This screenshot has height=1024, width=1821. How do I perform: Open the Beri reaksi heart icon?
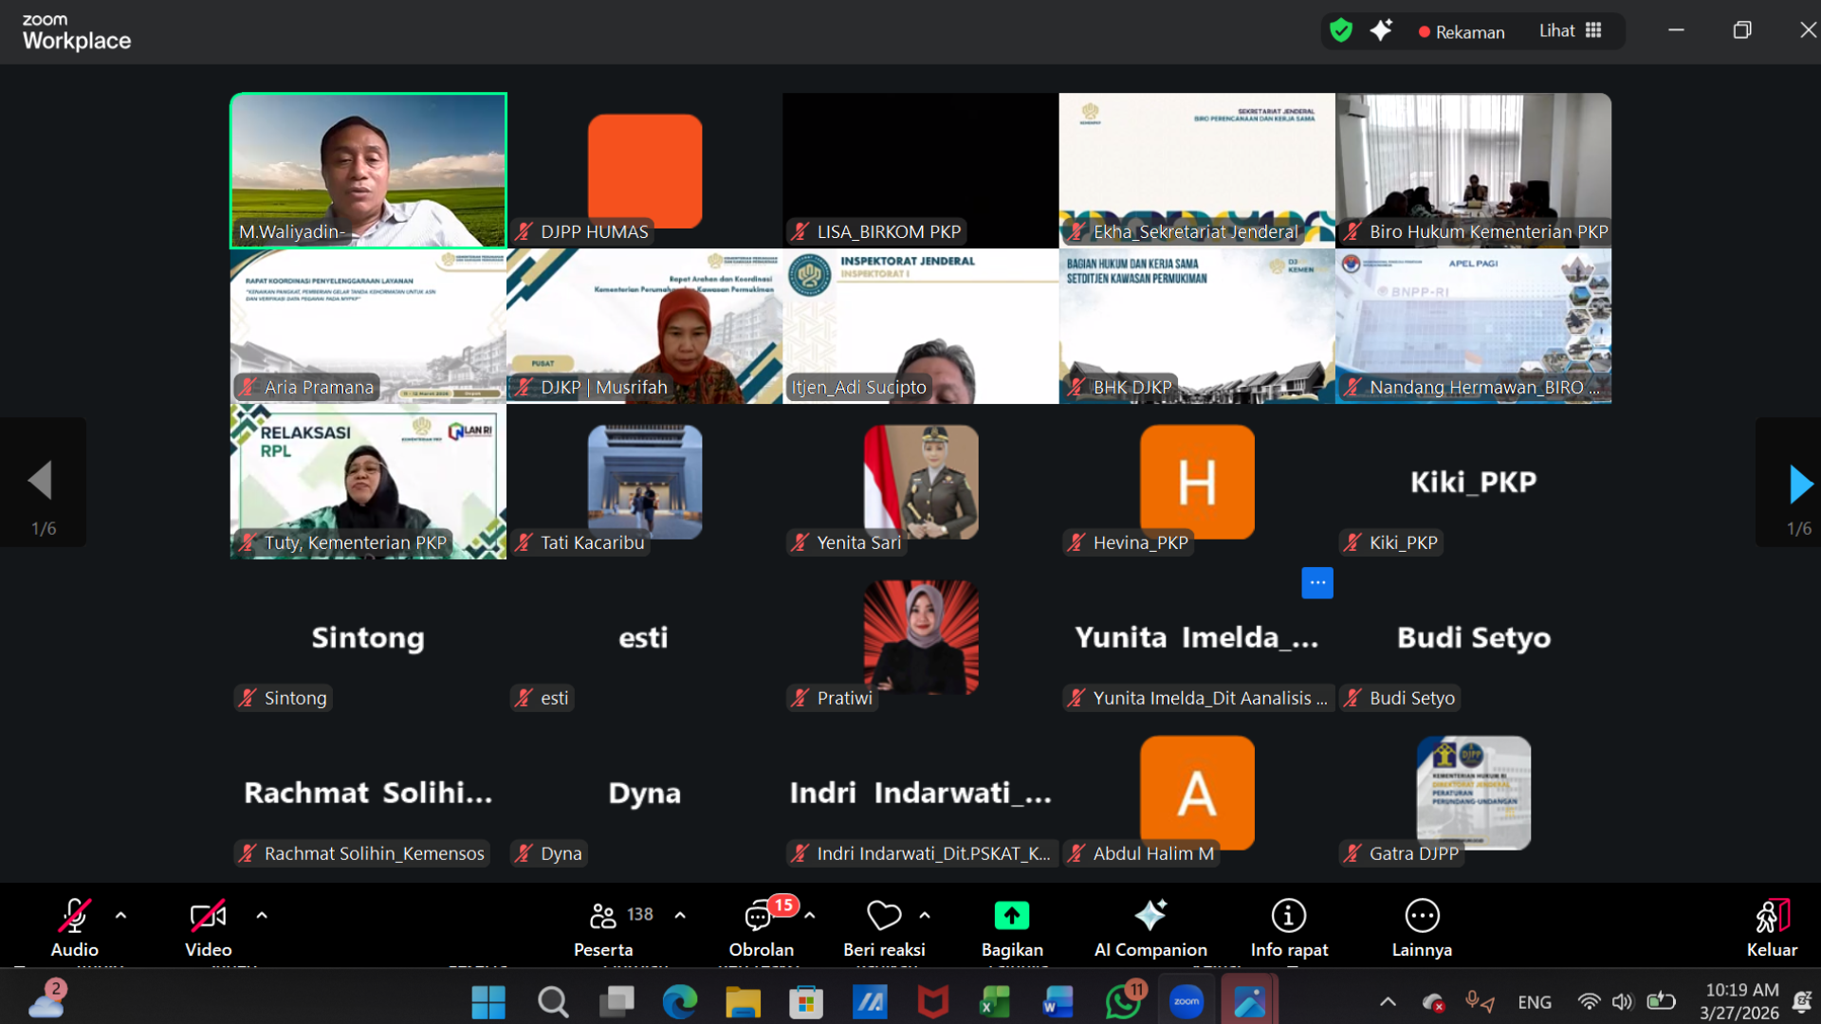(x=883, y=917)
